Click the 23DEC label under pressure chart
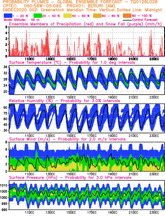This screenshot has height=216, width=165. tap(154, 212)
